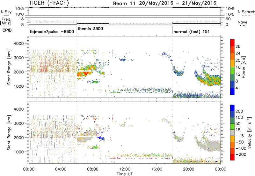The height and width of the screenshot is (176, 255).
Task: Select 'themis 3300' CPID text
Action: (91, 29)
